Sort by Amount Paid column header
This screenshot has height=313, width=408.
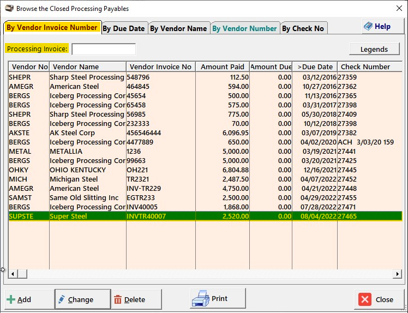pyautogui.click(x=223, y=67)
